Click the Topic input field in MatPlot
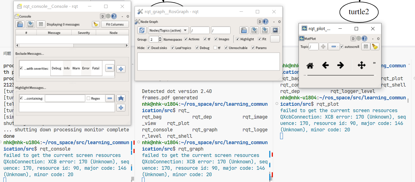The width and height of the screenshot is (415, 182). 314,47
